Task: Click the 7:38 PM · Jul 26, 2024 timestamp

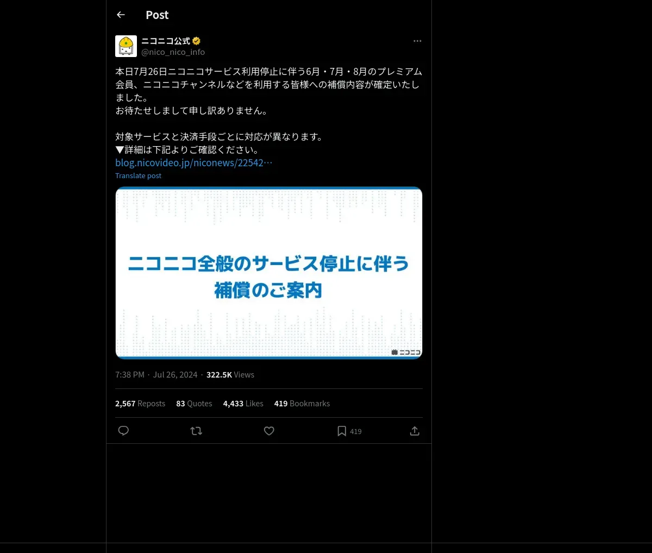Action: 156,375
